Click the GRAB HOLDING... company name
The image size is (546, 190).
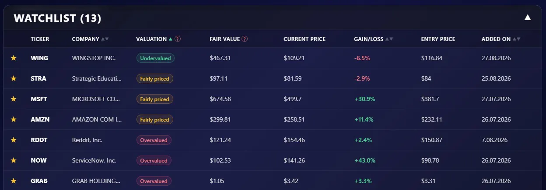tap(96, 181)
